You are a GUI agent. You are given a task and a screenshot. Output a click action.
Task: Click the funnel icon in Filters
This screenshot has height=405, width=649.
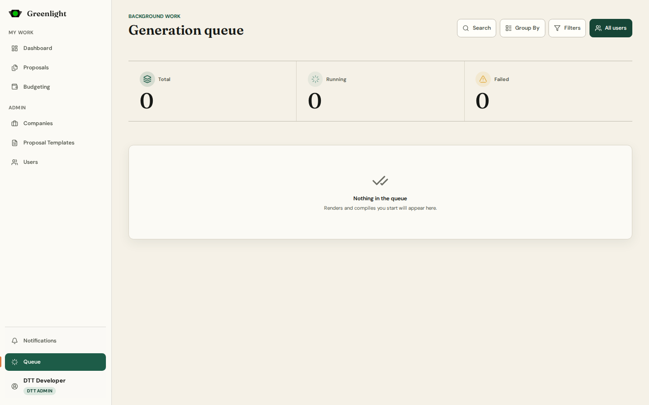[x=558, y=28]
